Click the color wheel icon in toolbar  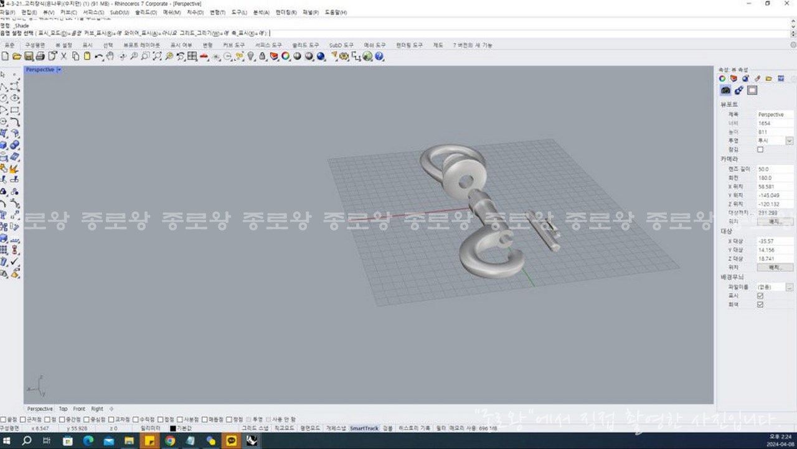click(x=285, y=56)
